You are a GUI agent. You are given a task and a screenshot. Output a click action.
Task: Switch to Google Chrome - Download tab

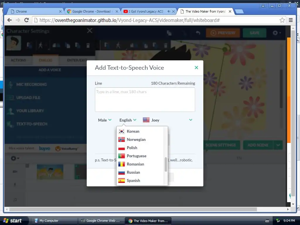click(92, 11)
